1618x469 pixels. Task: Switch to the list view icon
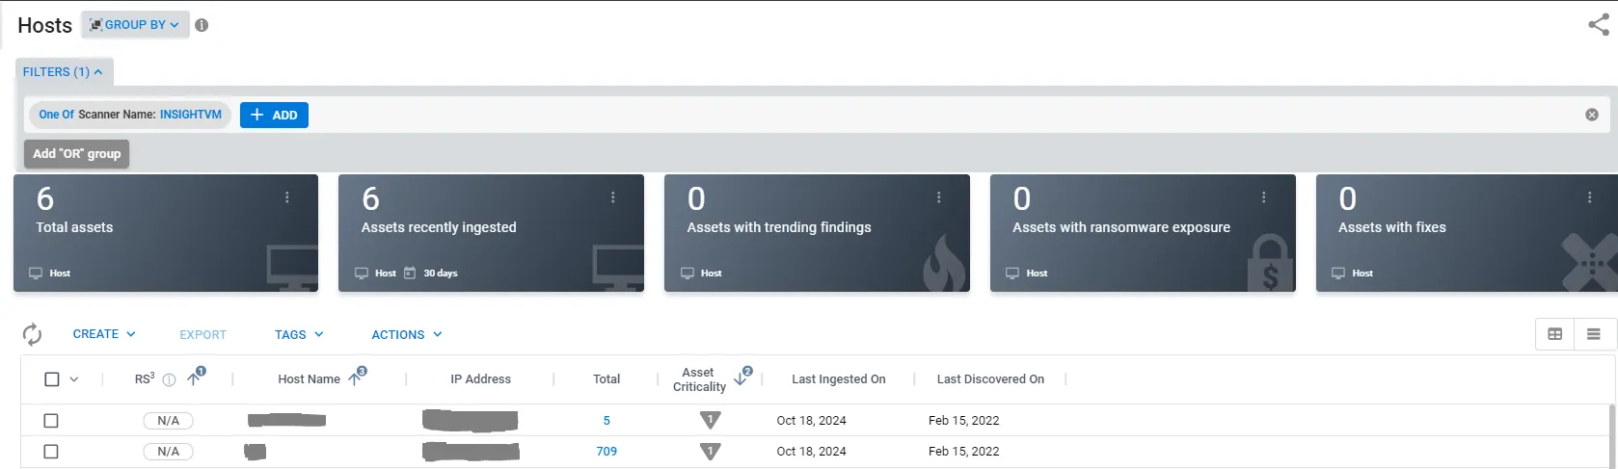[x=1593, y=334]
